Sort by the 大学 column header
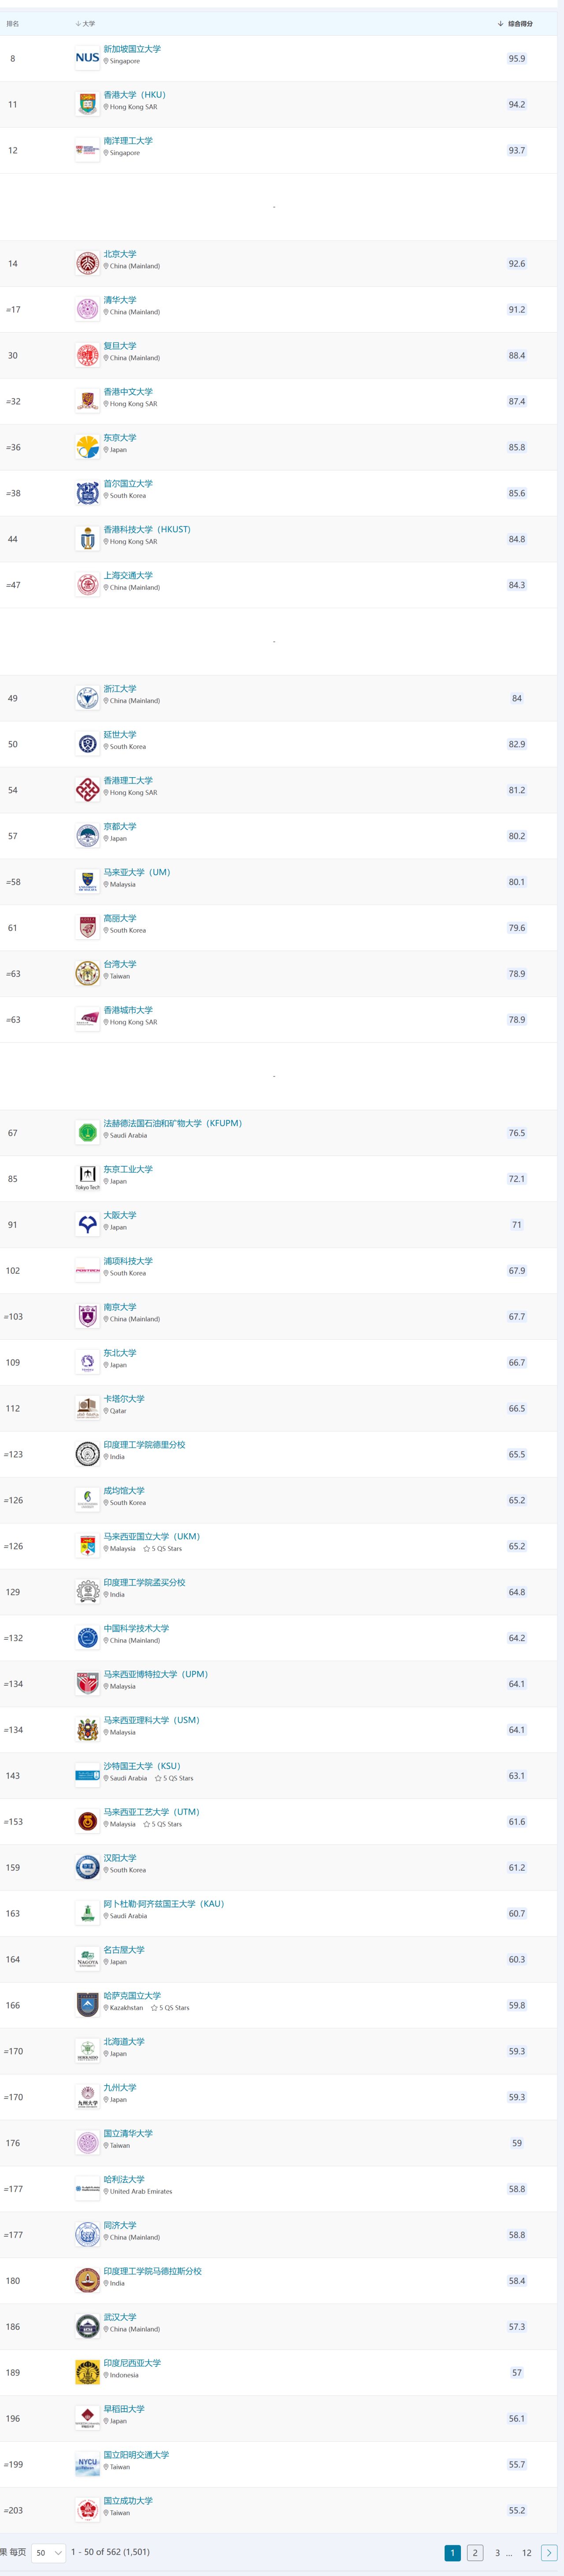Viewport: 564px width, 2576px height. coord(85,23)
